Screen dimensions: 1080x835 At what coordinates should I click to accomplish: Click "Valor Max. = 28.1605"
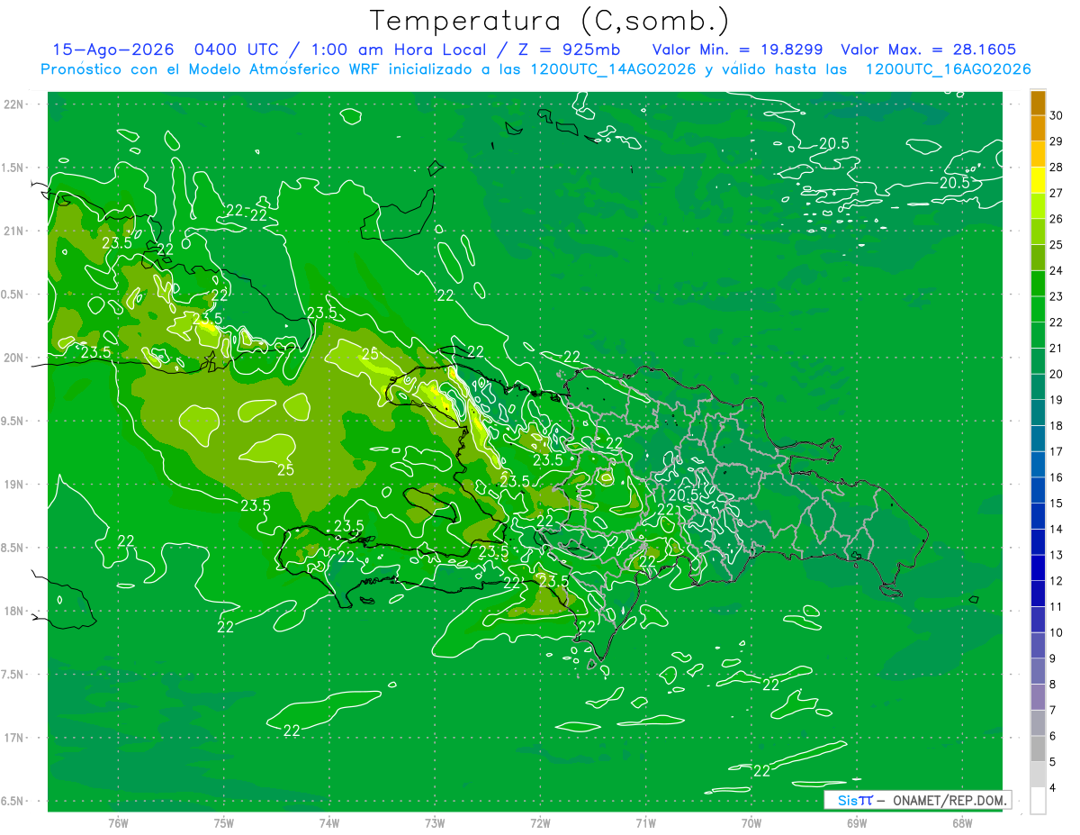tap(929, 50)
